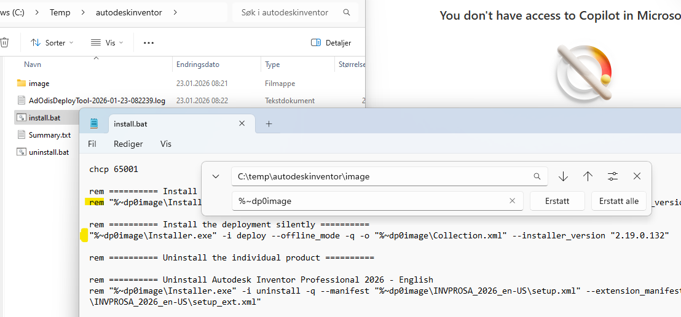Close the install.bat tab
Image resolution: width=681 pixels, height=317 pixels.
click(242, 123)
